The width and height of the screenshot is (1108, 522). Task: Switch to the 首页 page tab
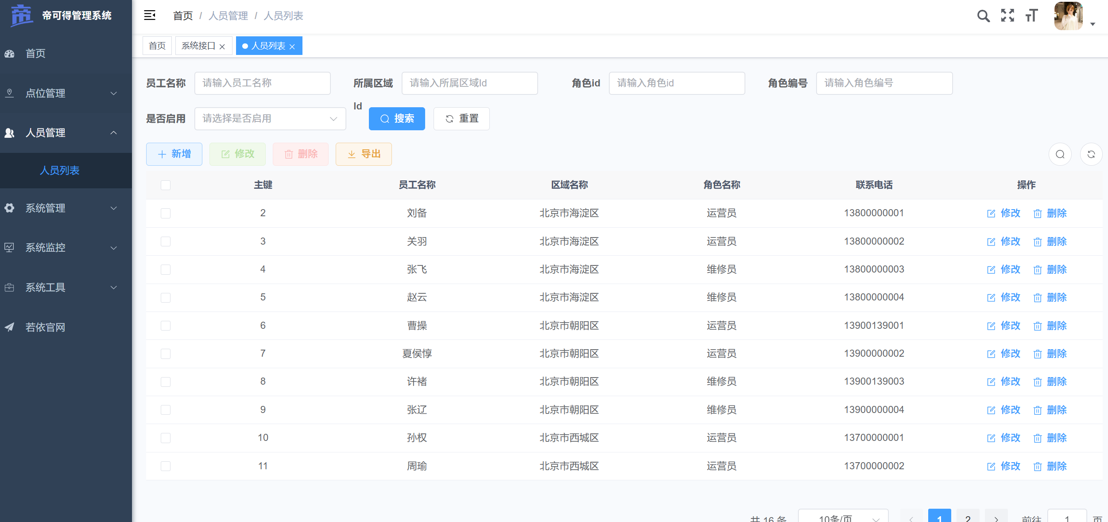[157, 46]
